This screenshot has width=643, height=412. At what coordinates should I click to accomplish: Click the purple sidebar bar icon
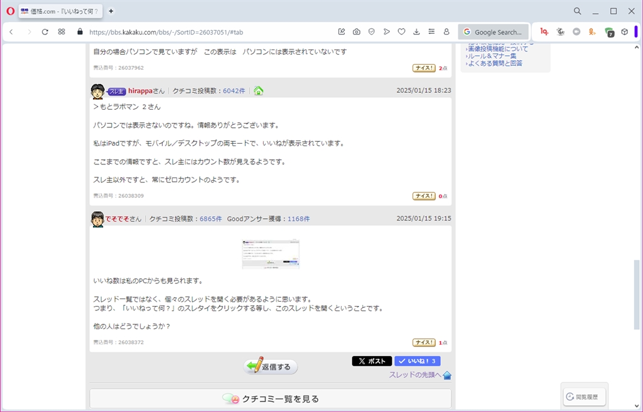636,31
